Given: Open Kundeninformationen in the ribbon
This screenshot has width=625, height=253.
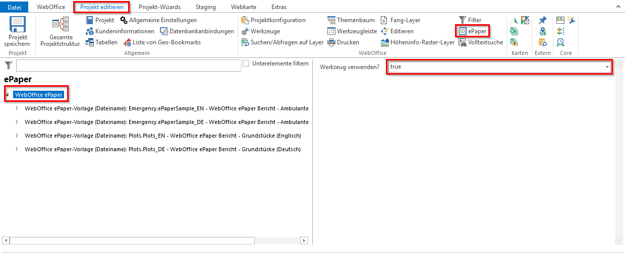Looking at the screenshot, I should click(120, 31).
